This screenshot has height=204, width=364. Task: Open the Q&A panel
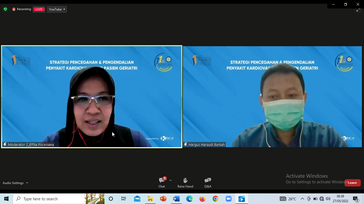point(208,182)
